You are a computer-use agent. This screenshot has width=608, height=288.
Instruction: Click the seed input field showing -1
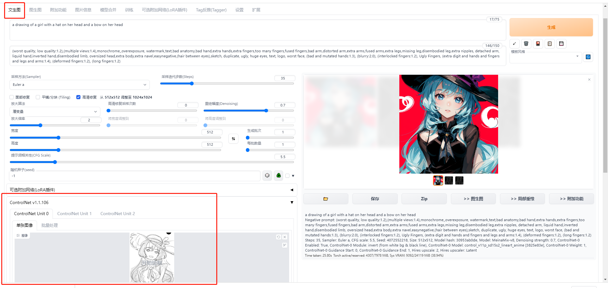(x=135, y=176)
